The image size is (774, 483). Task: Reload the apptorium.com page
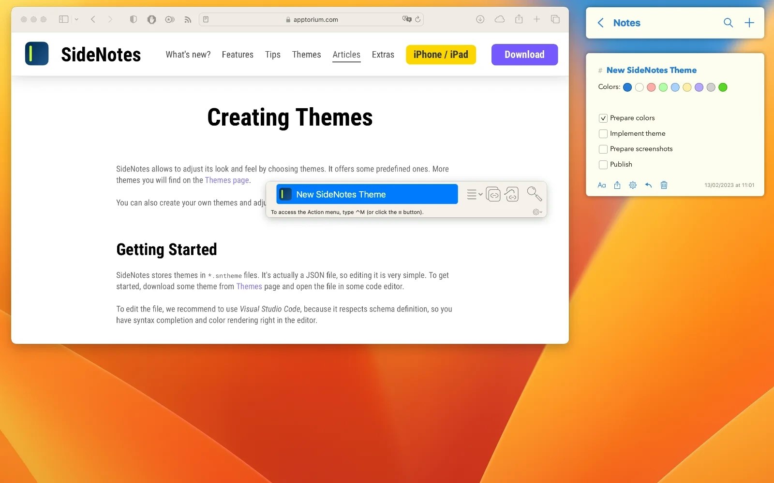(x=418, y=19)
